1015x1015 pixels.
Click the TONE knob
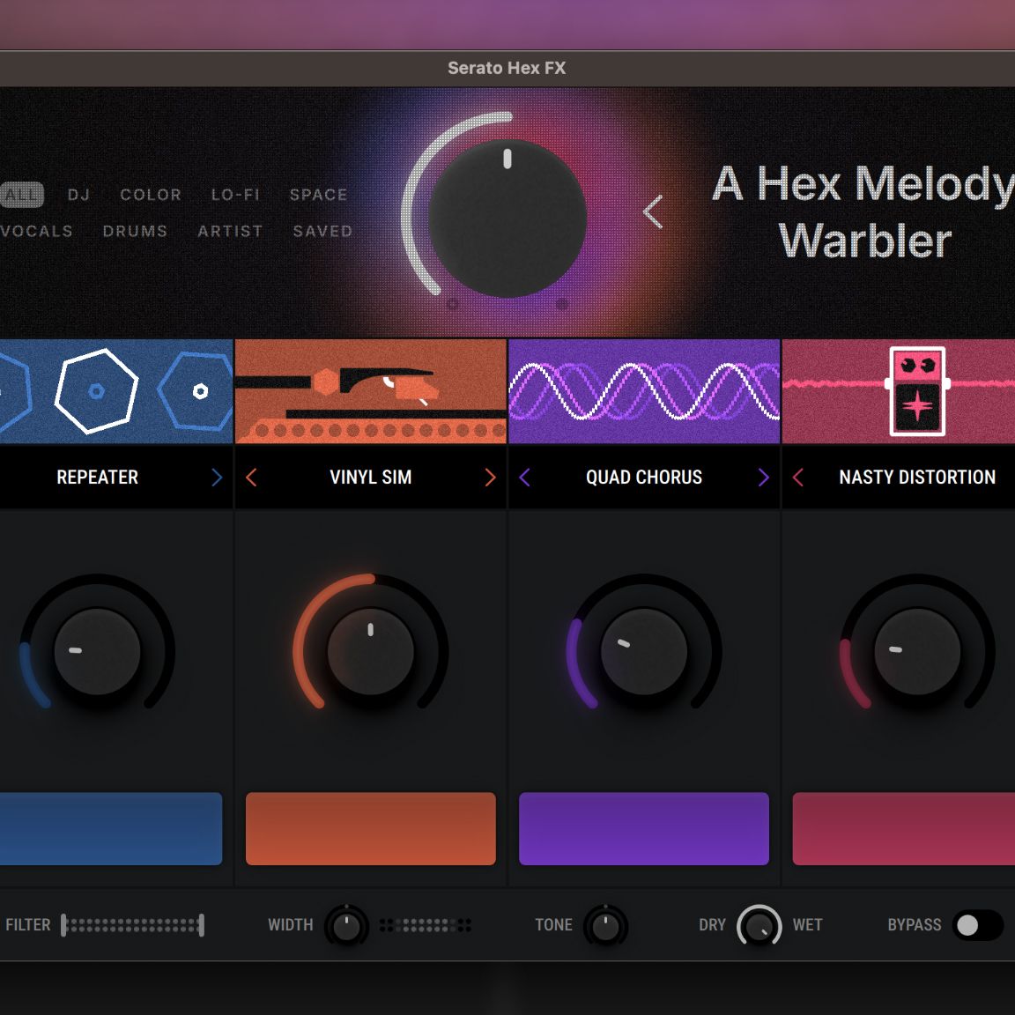pyautogui.click(x=606, y=926)
